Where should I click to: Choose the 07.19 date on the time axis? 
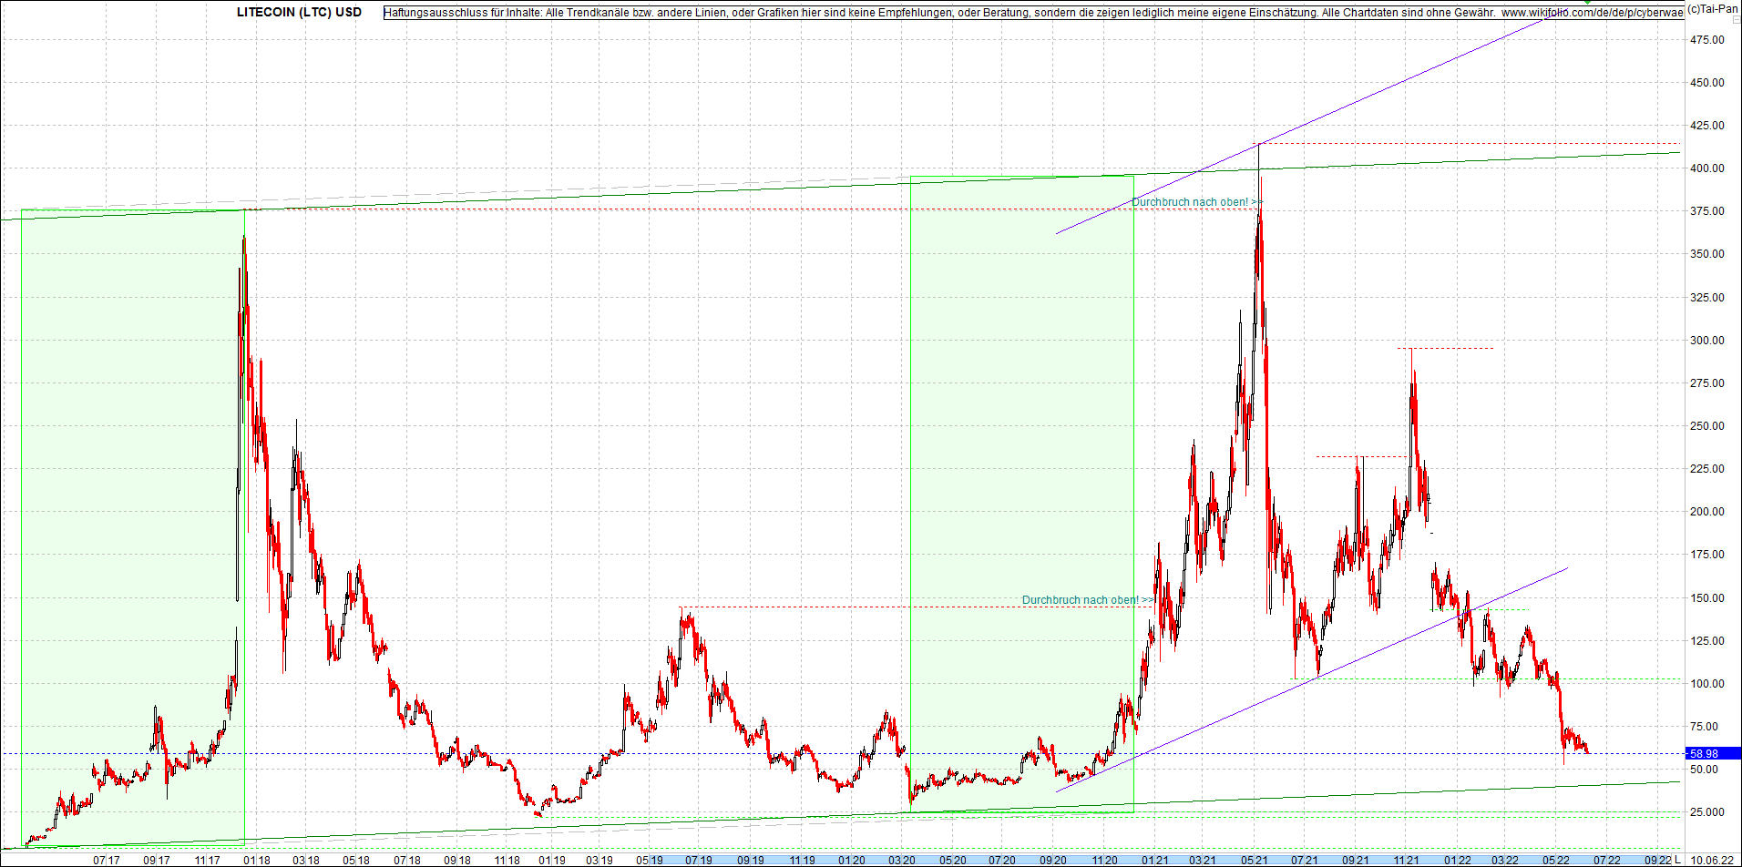tap(699, 861)
